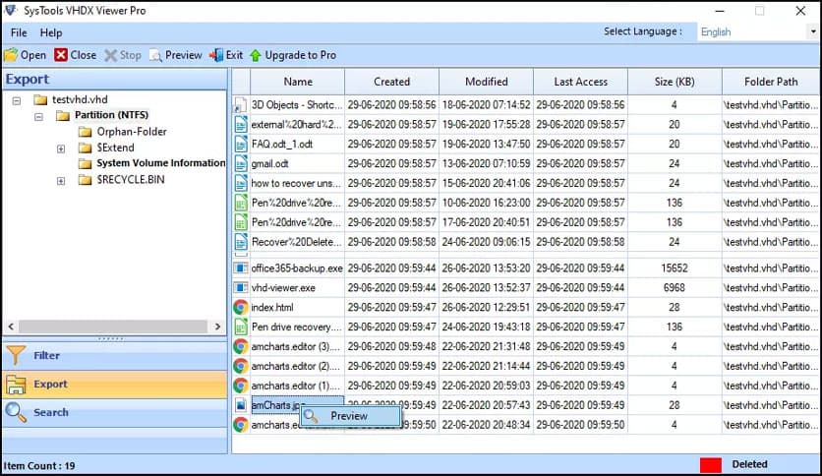Click tree scrollbar left arrow
This screenshot has height=476, width=822.
click(x=11, y=327)
